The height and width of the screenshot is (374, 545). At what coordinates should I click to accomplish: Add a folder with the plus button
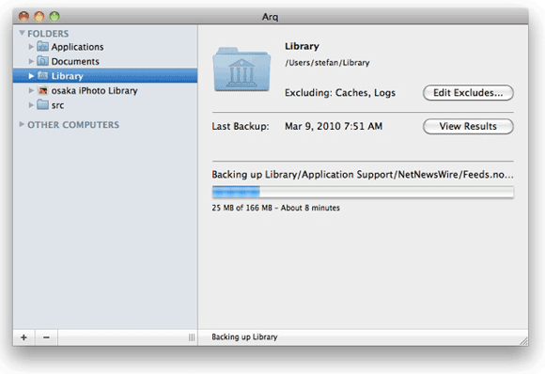point(24,337)
